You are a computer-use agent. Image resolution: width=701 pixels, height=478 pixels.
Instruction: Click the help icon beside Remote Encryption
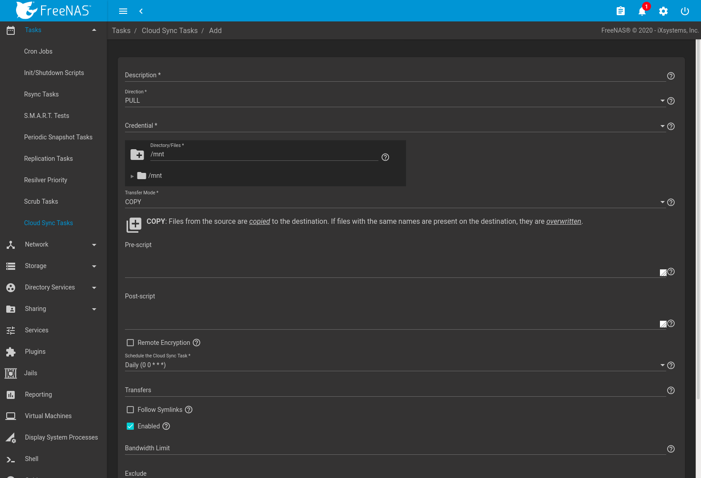point(196,343)
